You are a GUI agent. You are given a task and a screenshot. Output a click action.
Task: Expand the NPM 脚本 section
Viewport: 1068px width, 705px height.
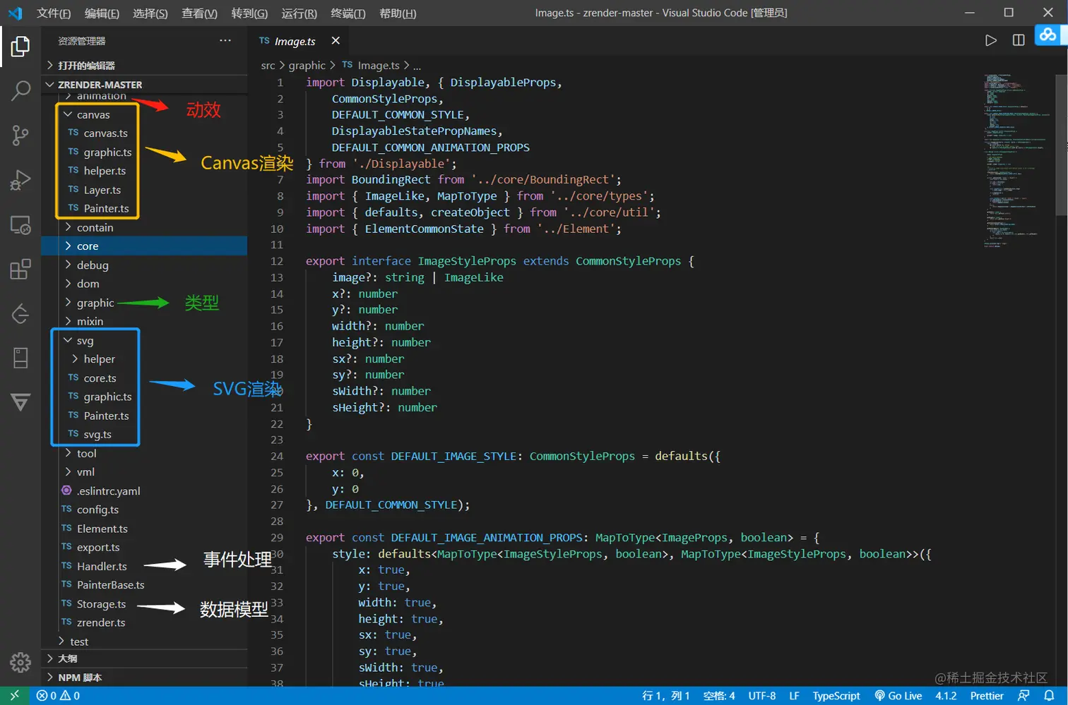tap(145, 677)
